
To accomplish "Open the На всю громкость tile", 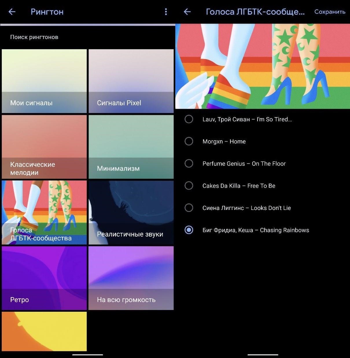I will [x=131, y=278].
